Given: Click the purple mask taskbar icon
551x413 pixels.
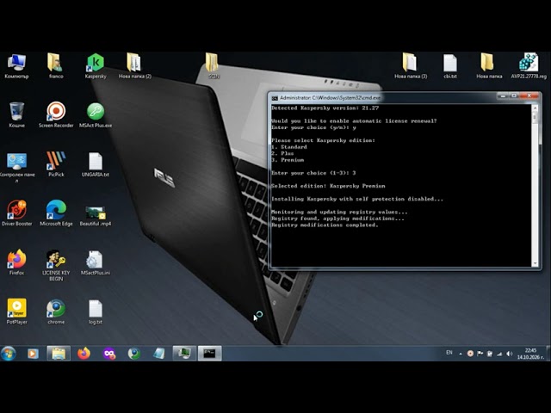Looking at the screenshot, I should point(109,354).
